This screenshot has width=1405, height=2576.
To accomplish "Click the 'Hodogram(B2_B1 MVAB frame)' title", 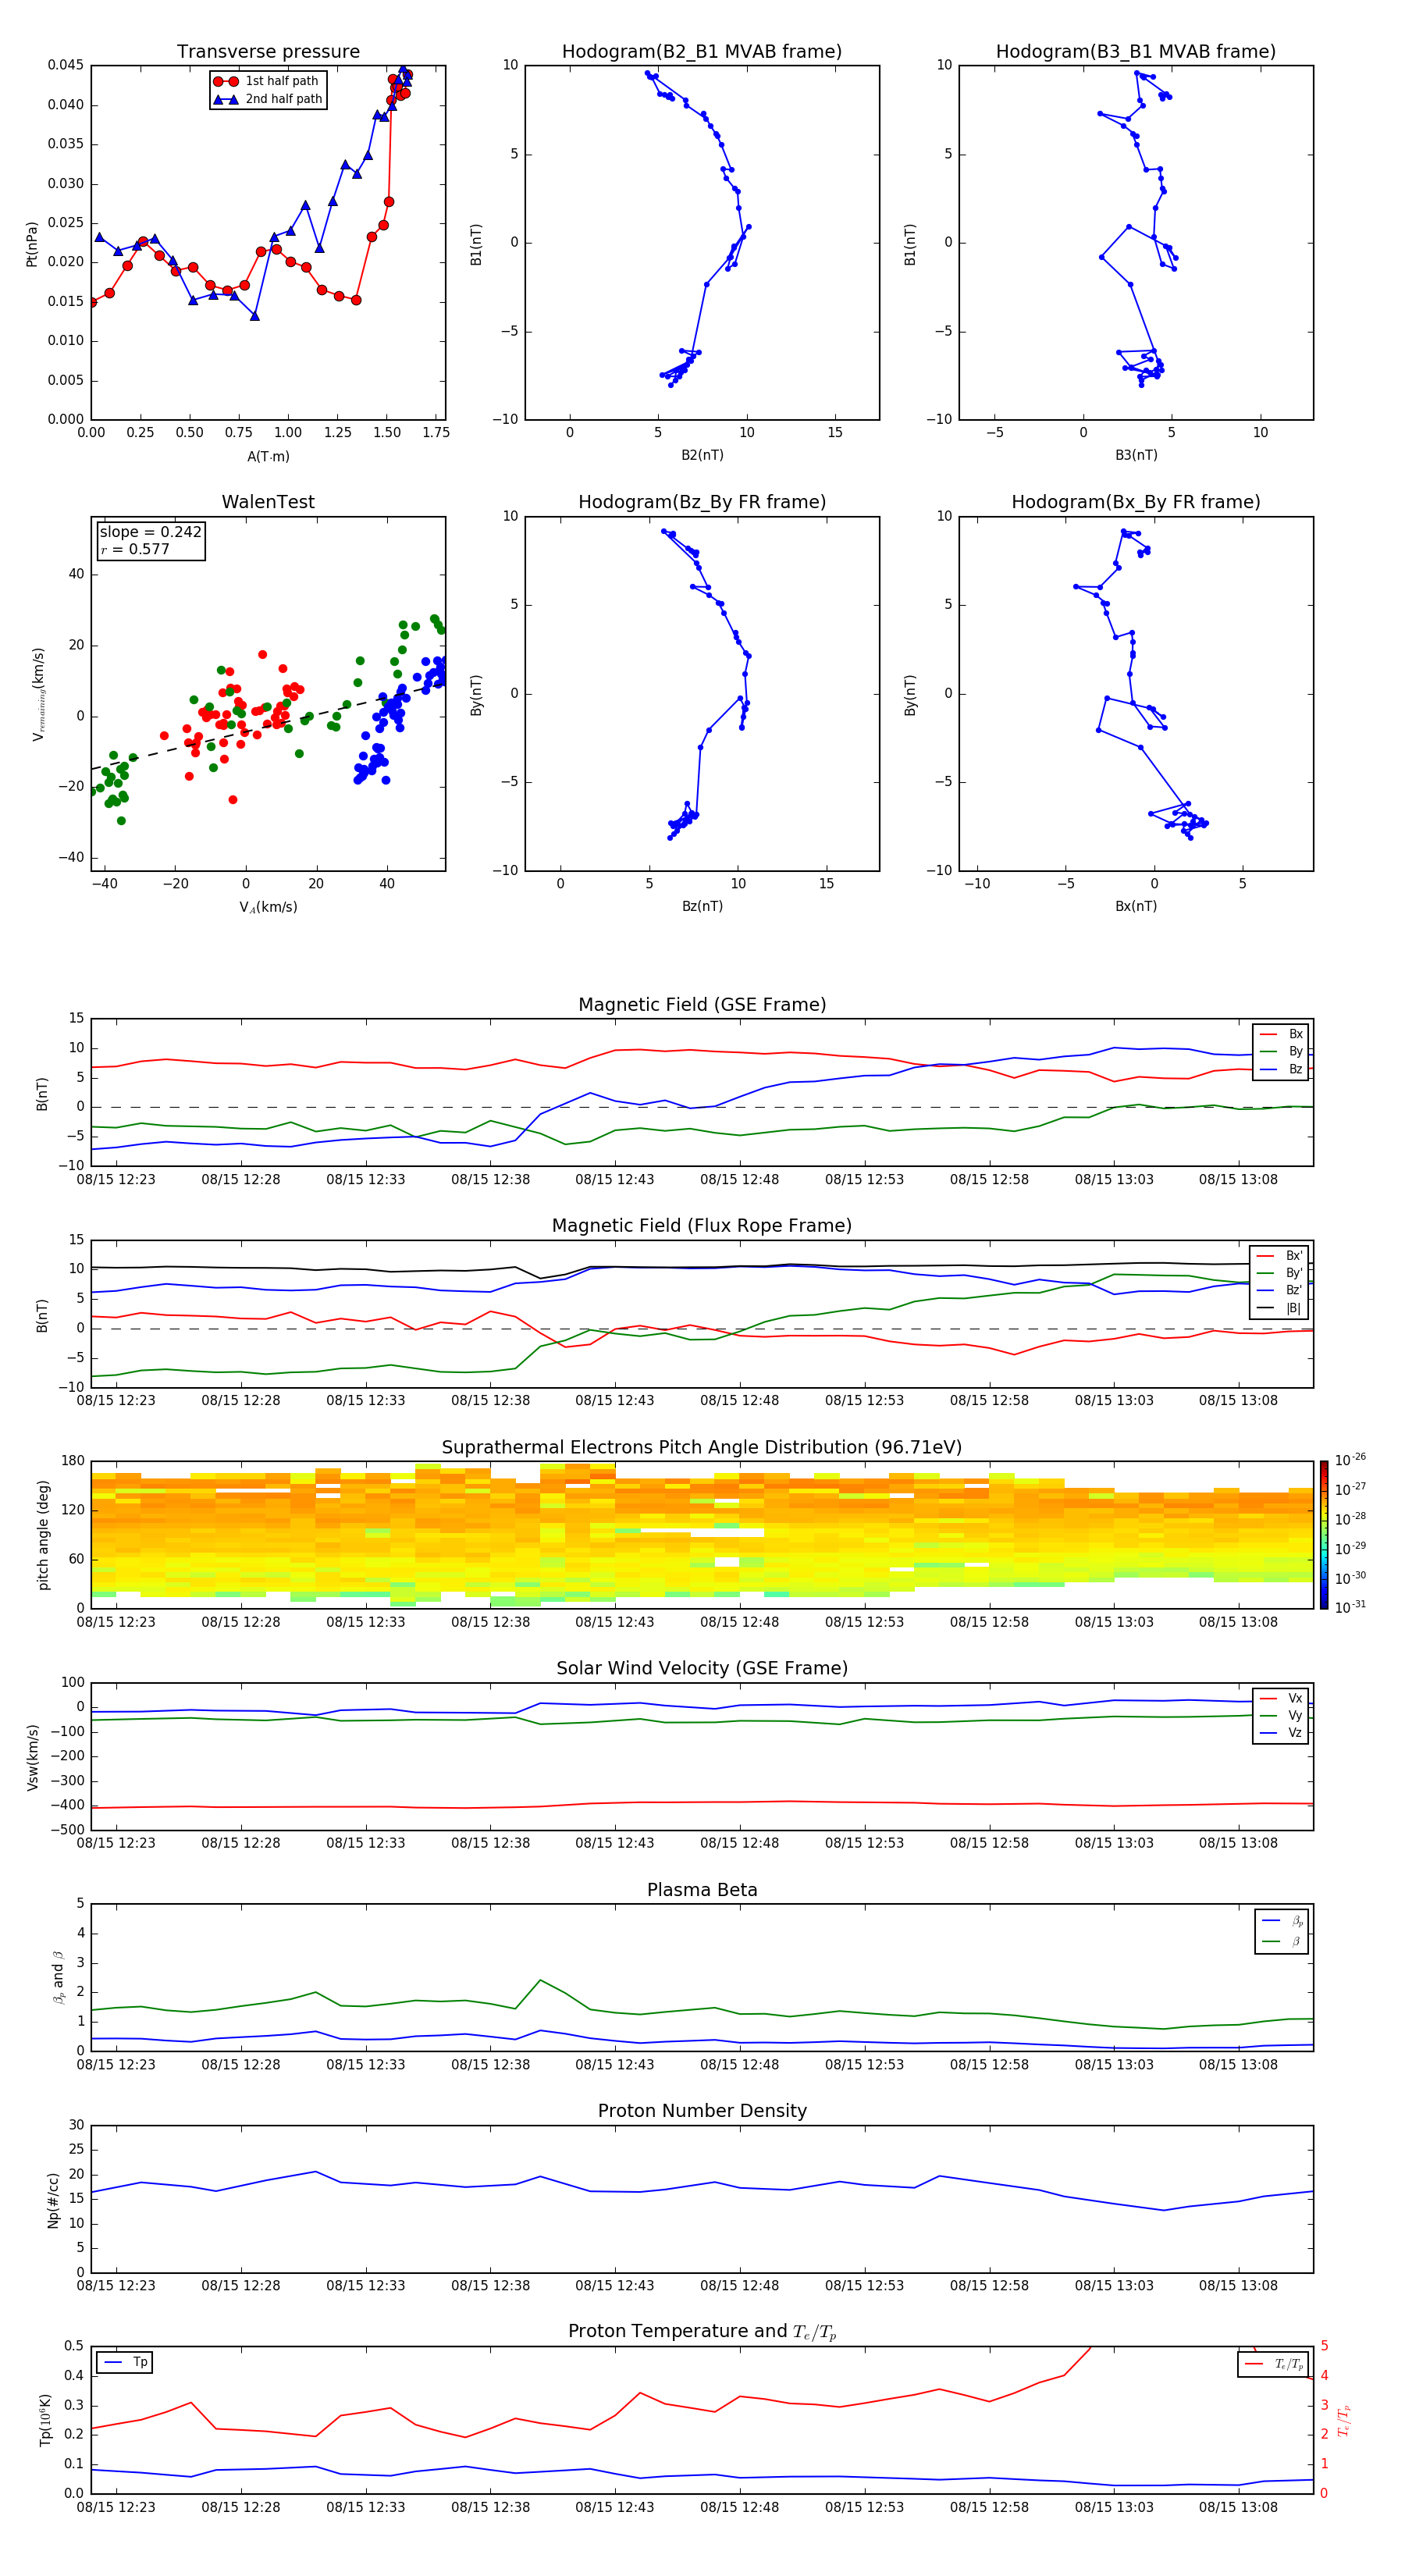I will 702,52.
